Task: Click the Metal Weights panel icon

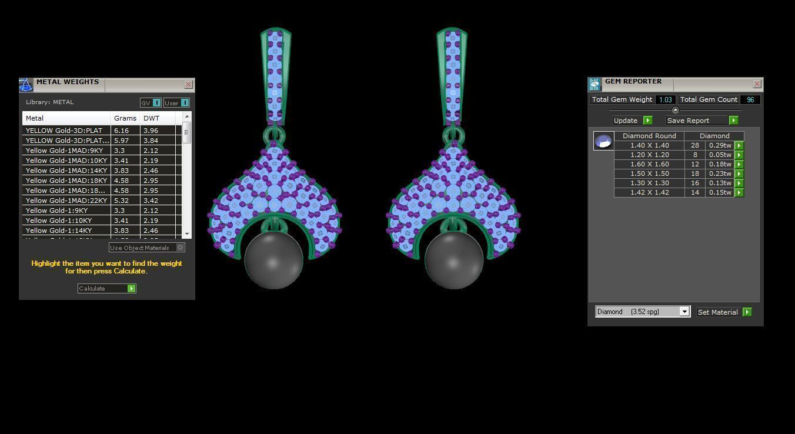Action: click(26, 85)
